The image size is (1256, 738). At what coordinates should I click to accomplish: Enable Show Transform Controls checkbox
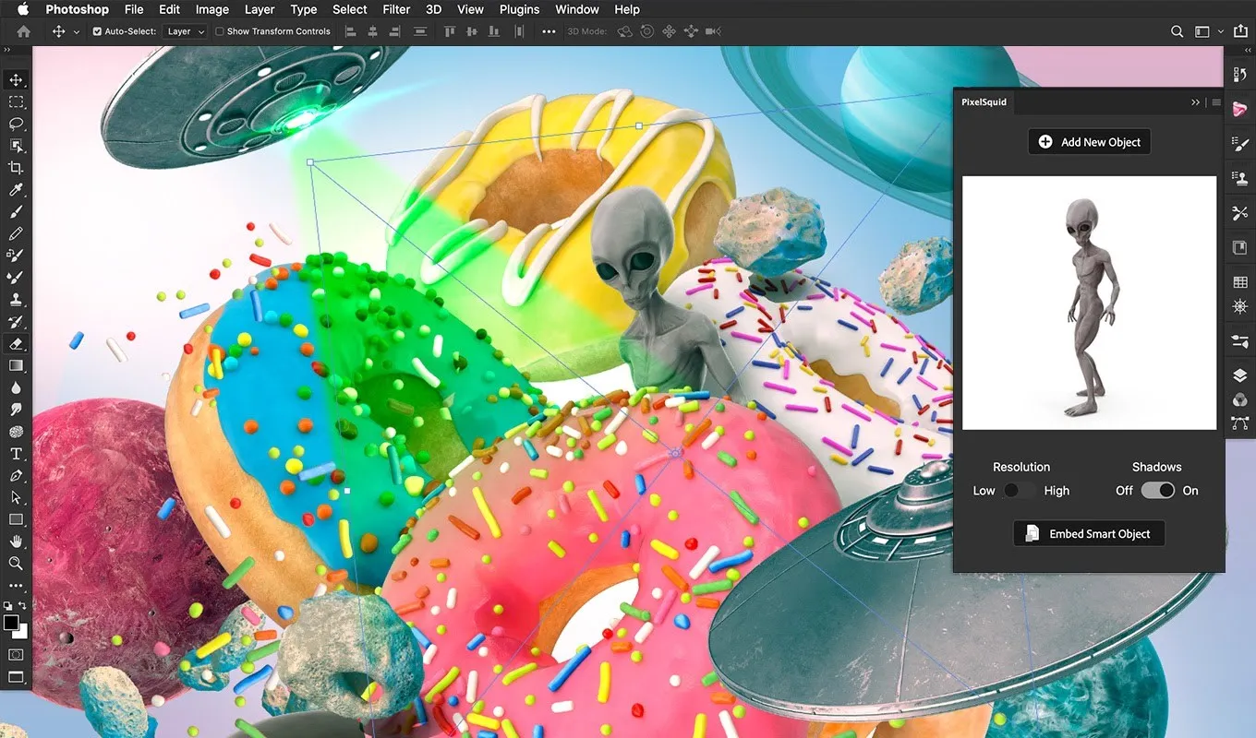tap(220, 31)
